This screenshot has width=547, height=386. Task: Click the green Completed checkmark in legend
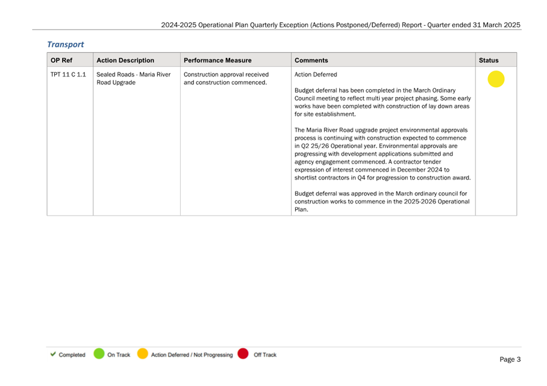[53, 354]
